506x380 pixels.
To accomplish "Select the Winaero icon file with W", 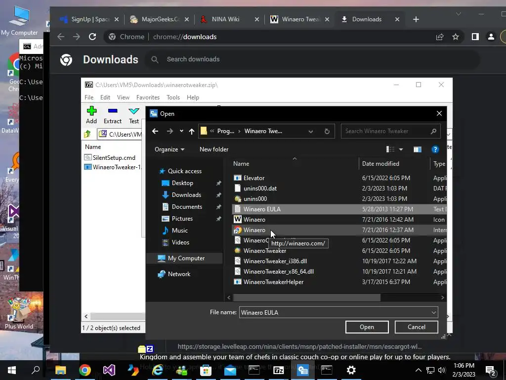I will (254, 219).
